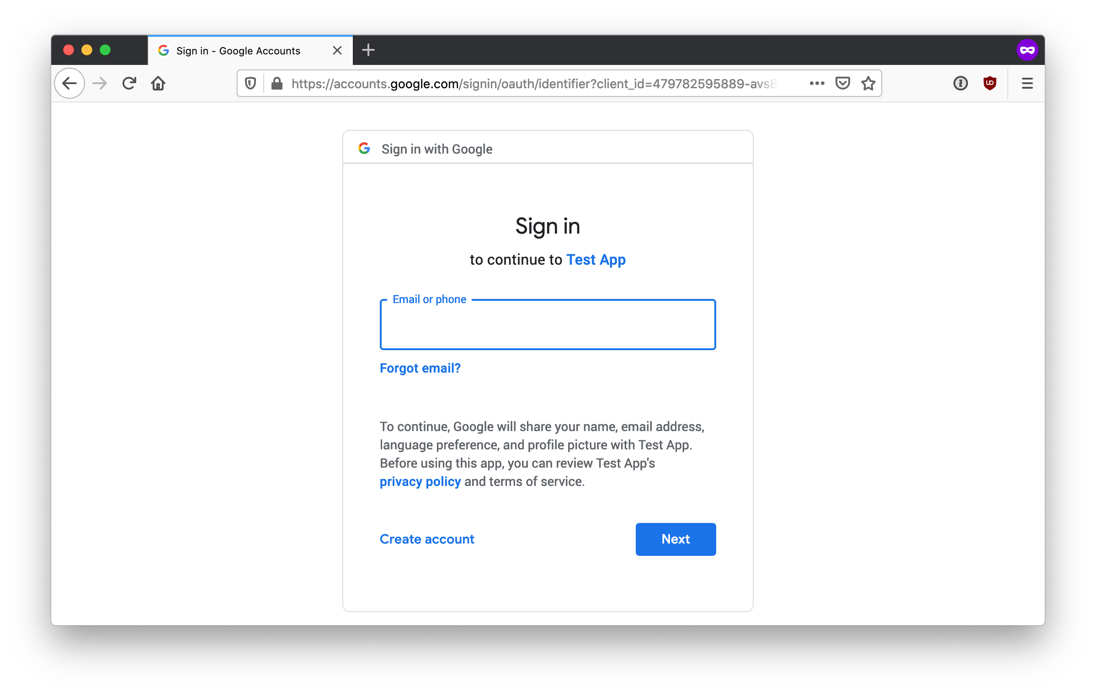Click the back navigation arrow icon

point(70,83)
